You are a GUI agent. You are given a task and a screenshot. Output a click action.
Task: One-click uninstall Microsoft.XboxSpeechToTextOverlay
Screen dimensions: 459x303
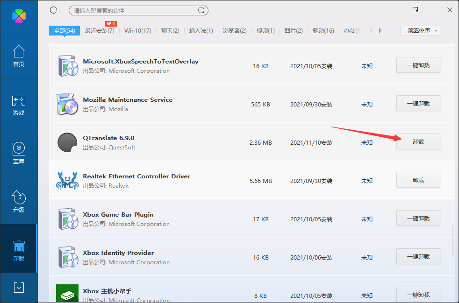tap(418, 65)
